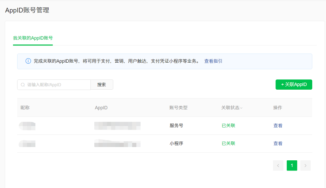Click the + 关联AppID button
326x188 pixels.
pos(294,85)
